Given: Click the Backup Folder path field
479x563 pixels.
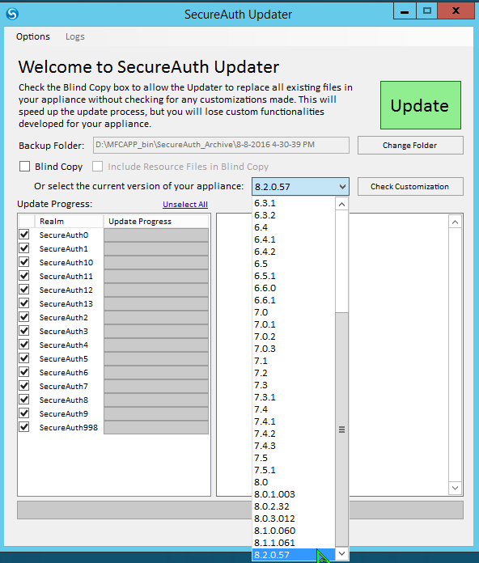Looking at the screenshot, I should pyautogui.click(x=221, y=145).
